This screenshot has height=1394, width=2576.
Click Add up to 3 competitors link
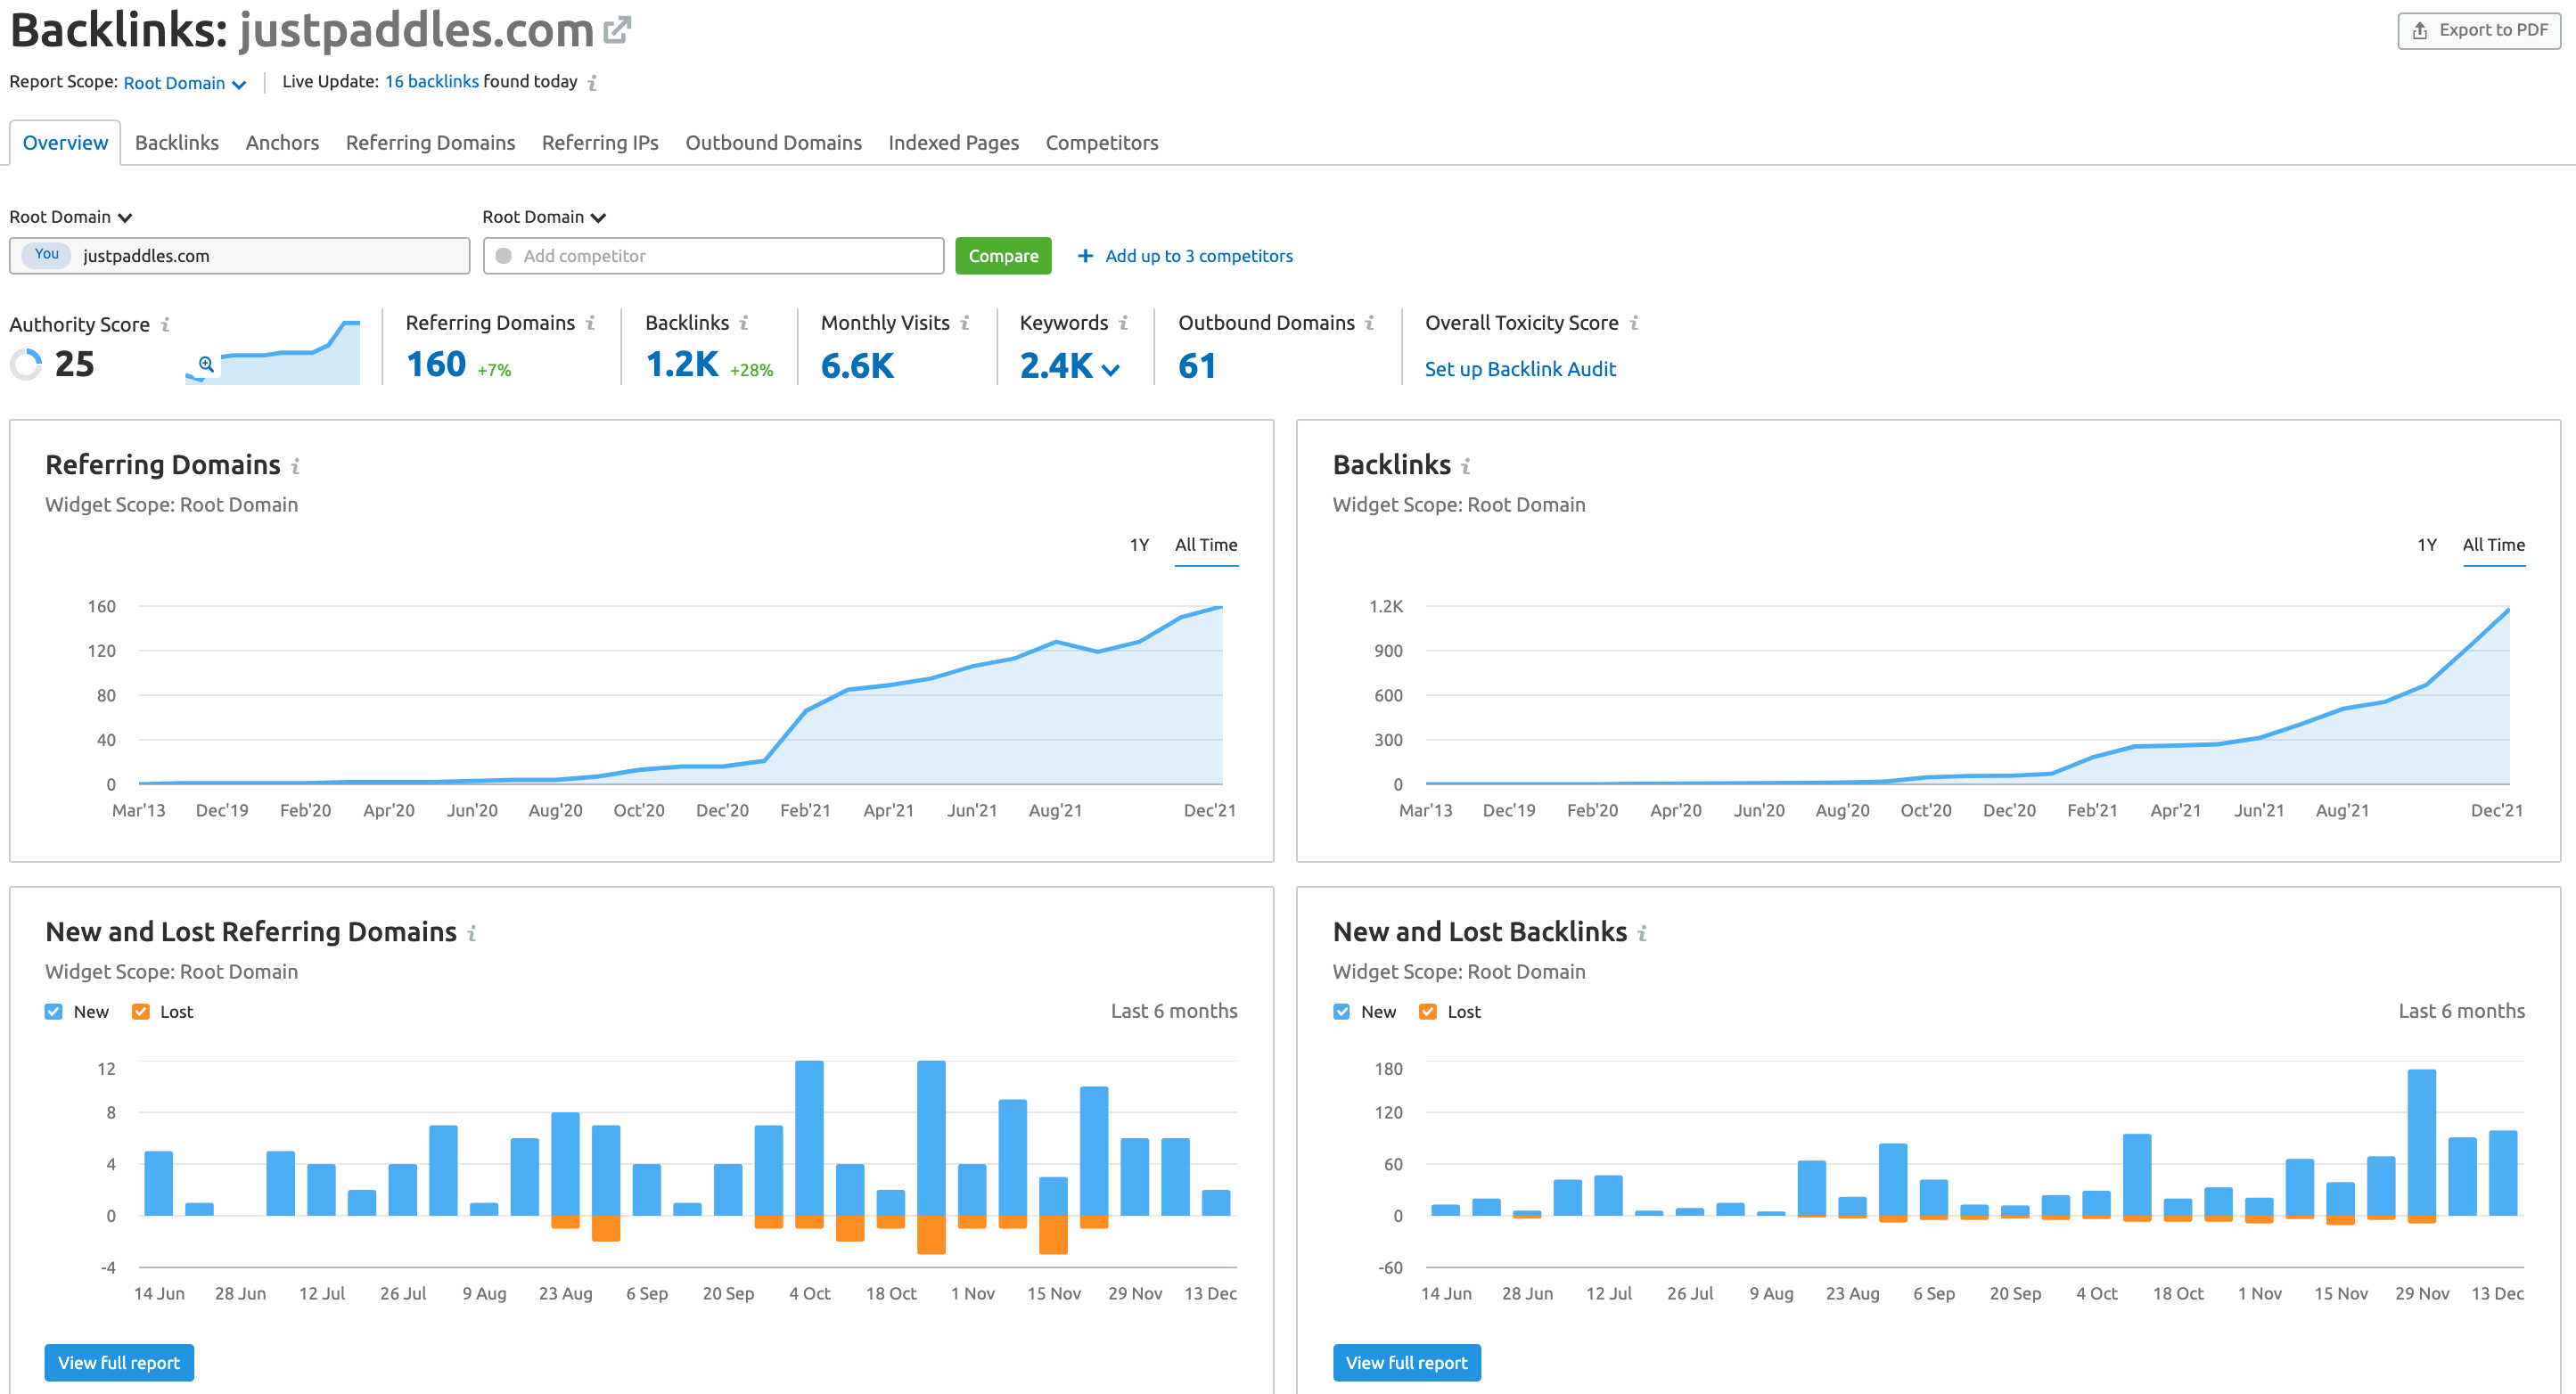1199,256
